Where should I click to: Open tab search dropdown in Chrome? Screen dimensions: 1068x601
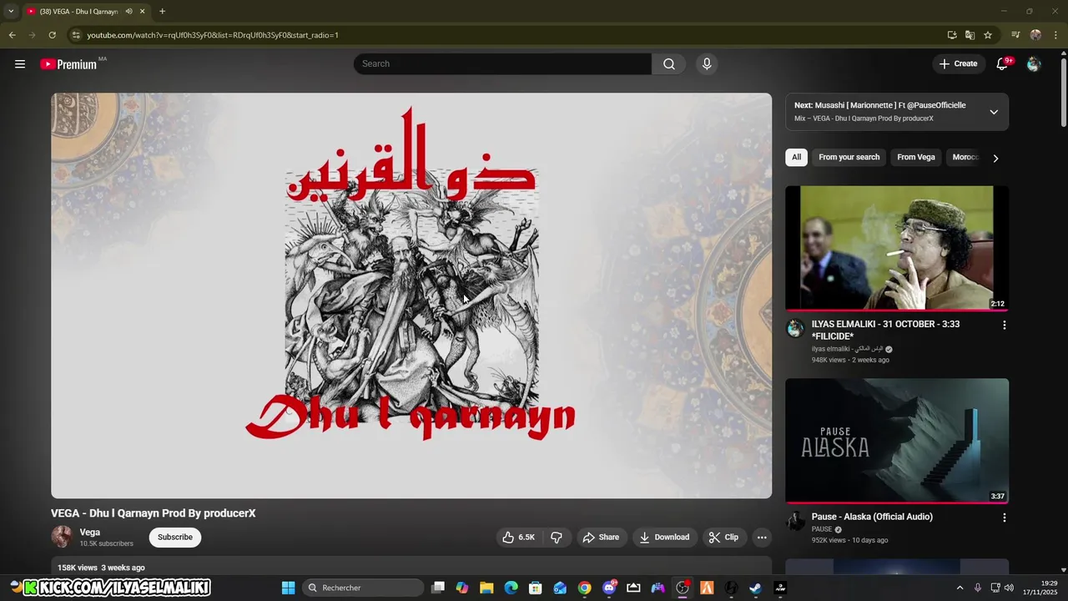11,12
